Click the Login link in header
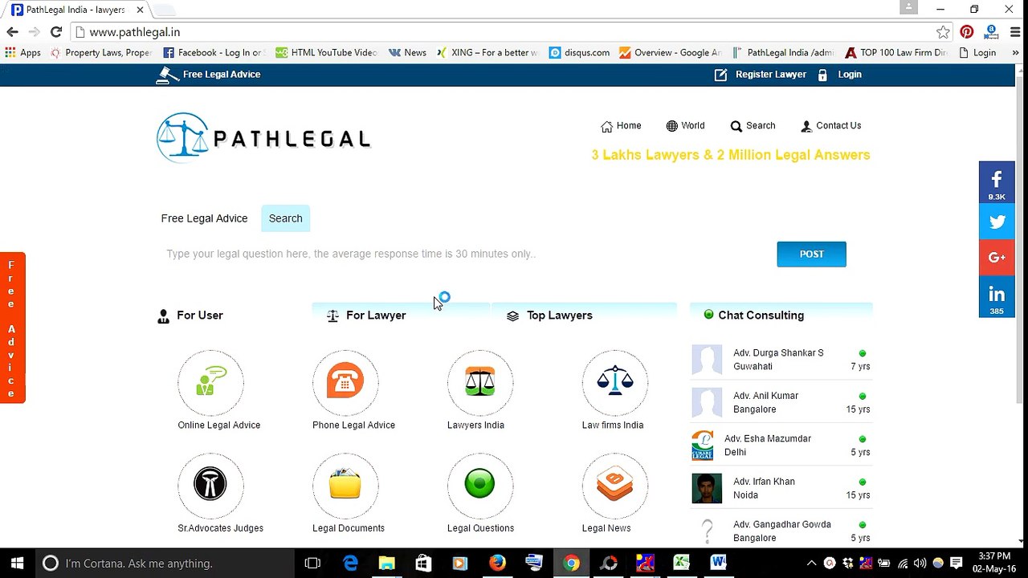 tap(839, 75)
